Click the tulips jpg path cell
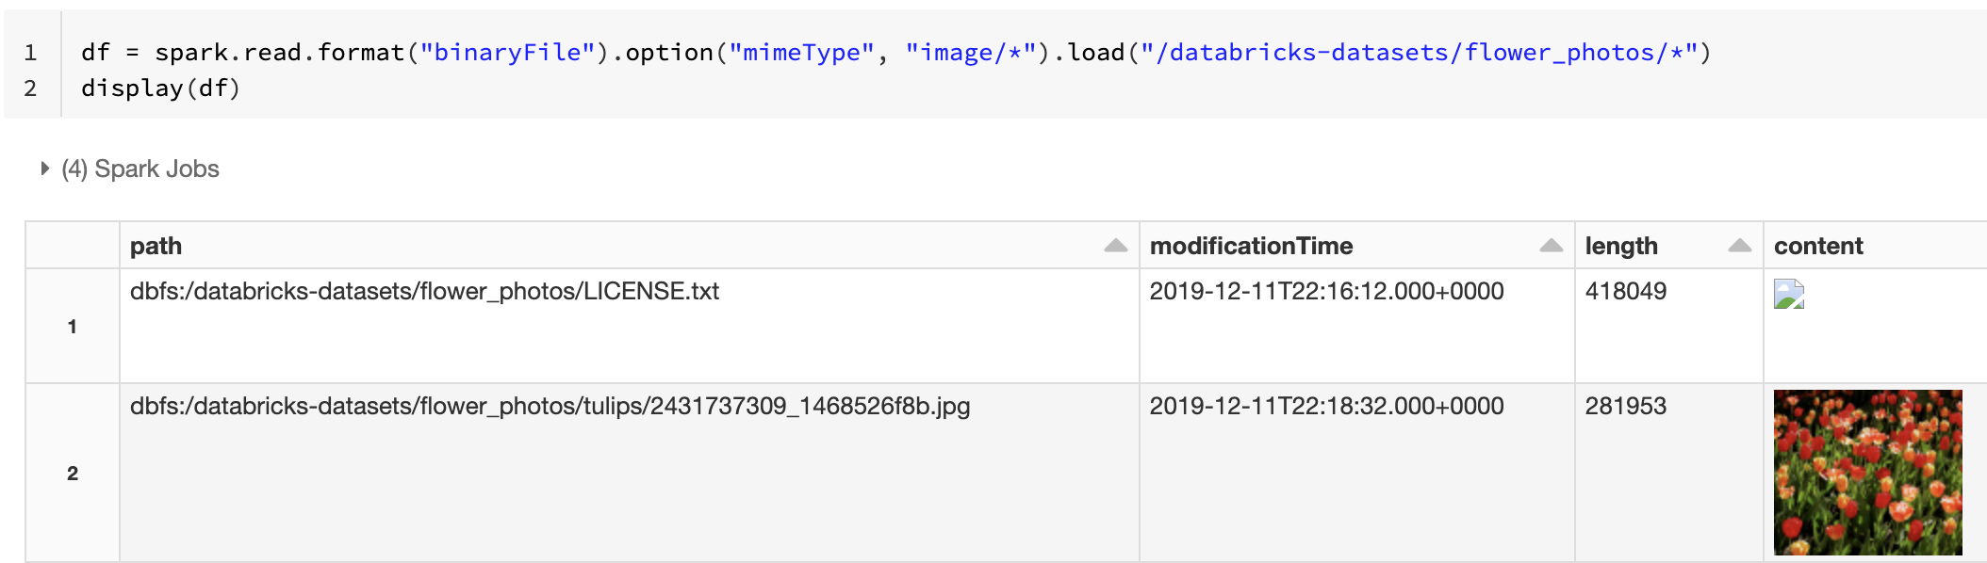Screen dimensions: 1987x563 [x=550, y=407]
